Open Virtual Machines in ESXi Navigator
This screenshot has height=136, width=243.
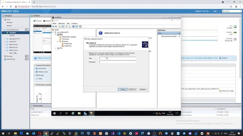click(13, 30)
